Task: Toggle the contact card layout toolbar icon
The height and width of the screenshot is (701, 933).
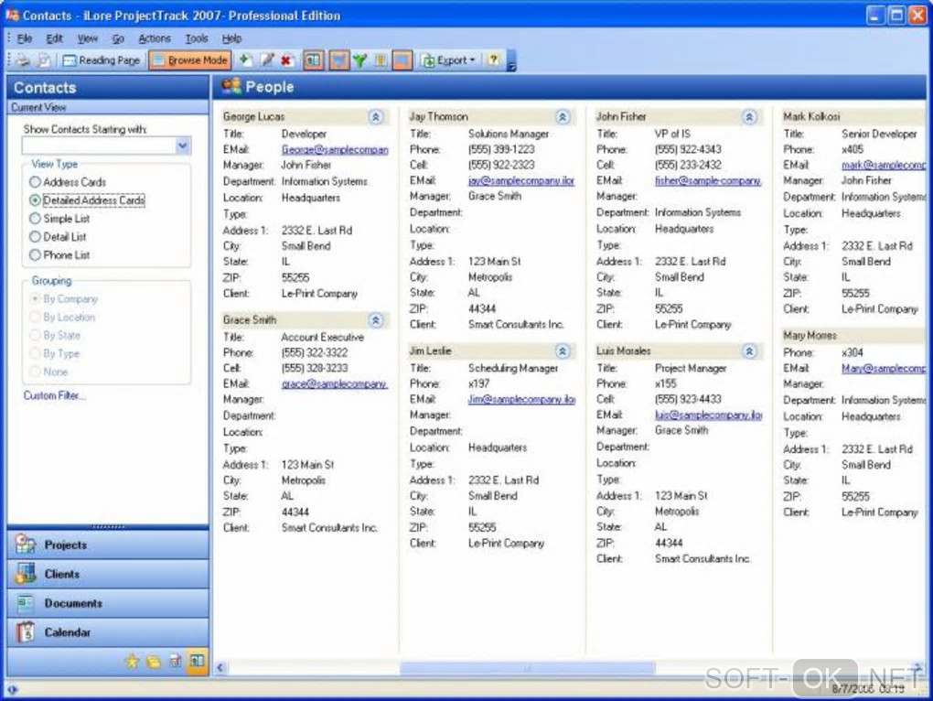Action: point(313,60)
